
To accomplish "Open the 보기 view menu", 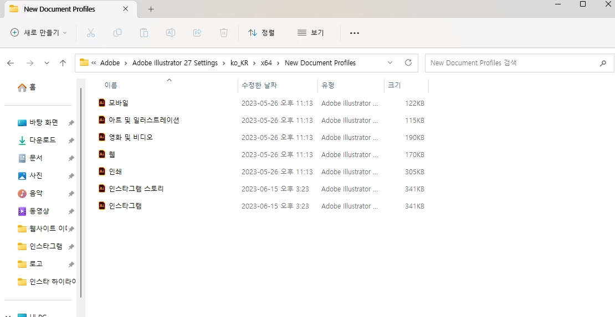I will (x=311, y=33).
